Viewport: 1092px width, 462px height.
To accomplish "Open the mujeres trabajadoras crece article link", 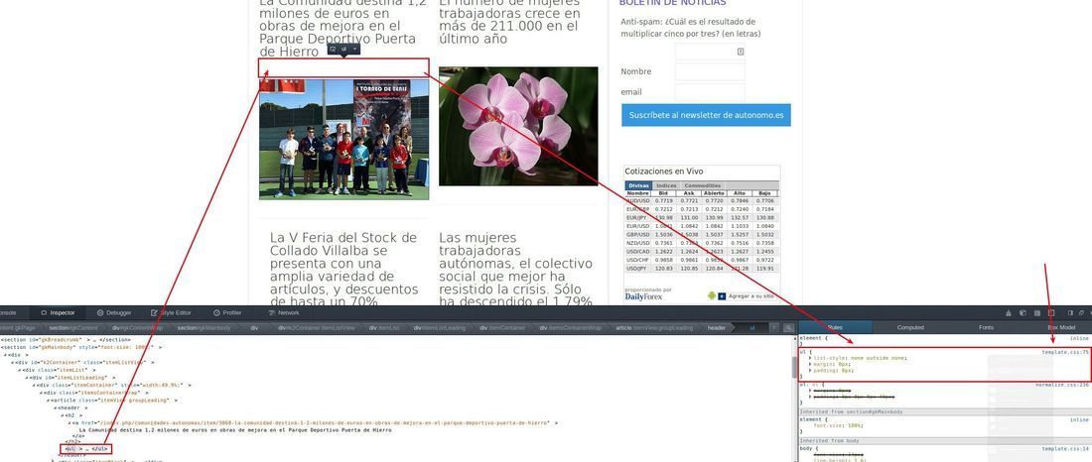I will (510, 20).
